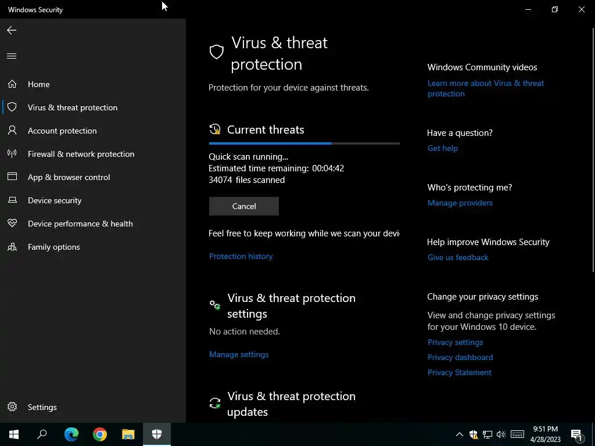595x446 pixels.
Task: Open Privacy settings link
Action: tap(455, 342)
